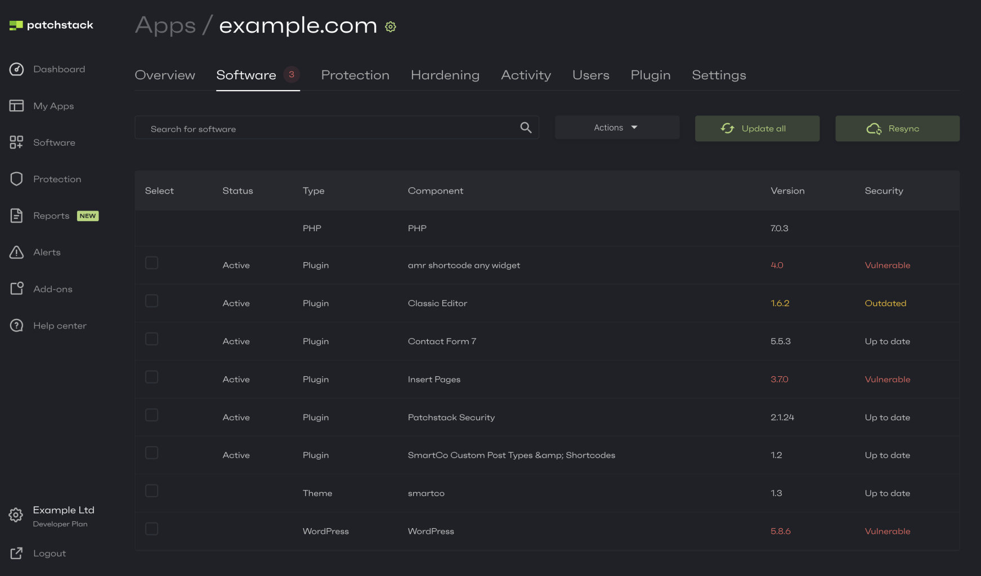Click the Software grid-plus sidebar icon
The image size is (981, 576).
tap(16, 142)
